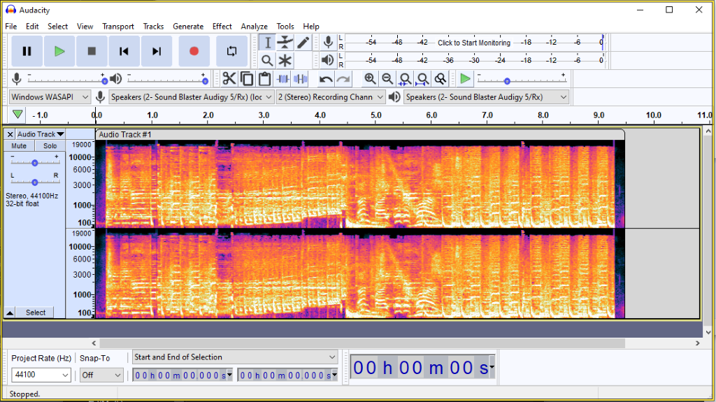Click the Zoom In magnifier icon
This screenshot has width=716, height=402.
coord(370,79)
